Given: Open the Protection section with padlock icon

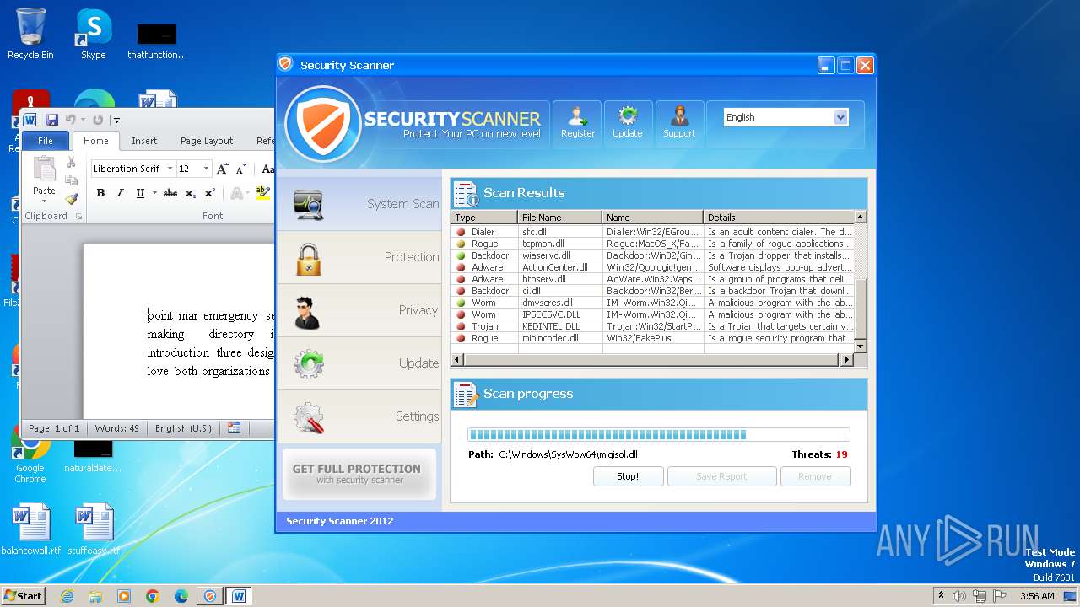Looking at the screenshot, I should pyautogui.click(x=359, y=257).
